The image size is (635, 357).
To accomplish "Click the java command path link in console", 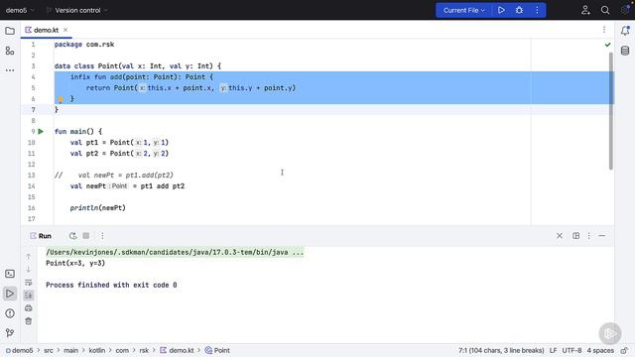I will (175, 252).
